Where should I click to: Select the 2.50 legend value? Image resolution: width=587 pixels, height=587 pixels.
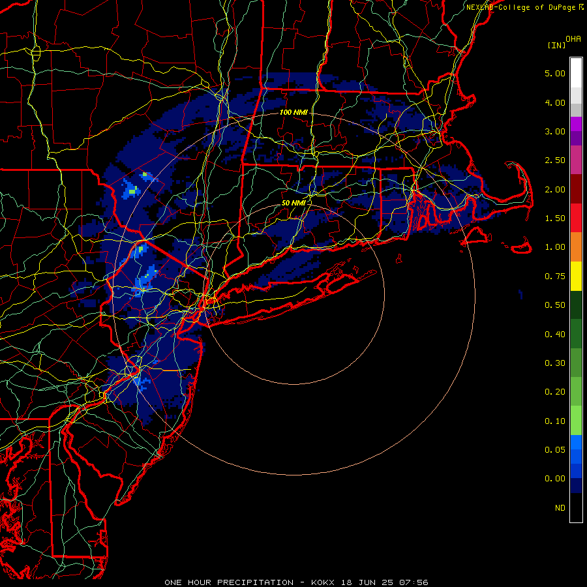click(x=555, y=160)
